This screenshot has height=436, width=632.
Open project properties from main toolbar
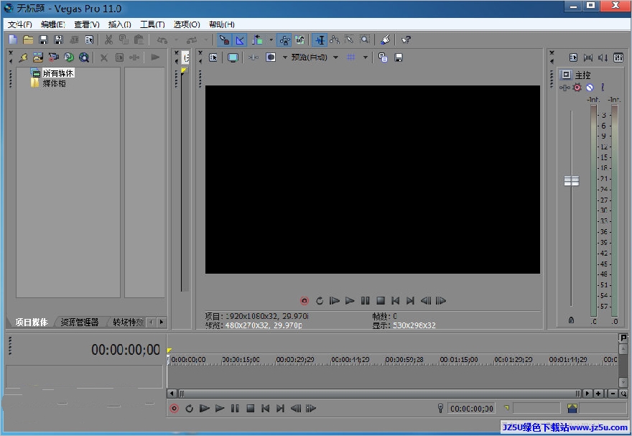click(89, 40)
